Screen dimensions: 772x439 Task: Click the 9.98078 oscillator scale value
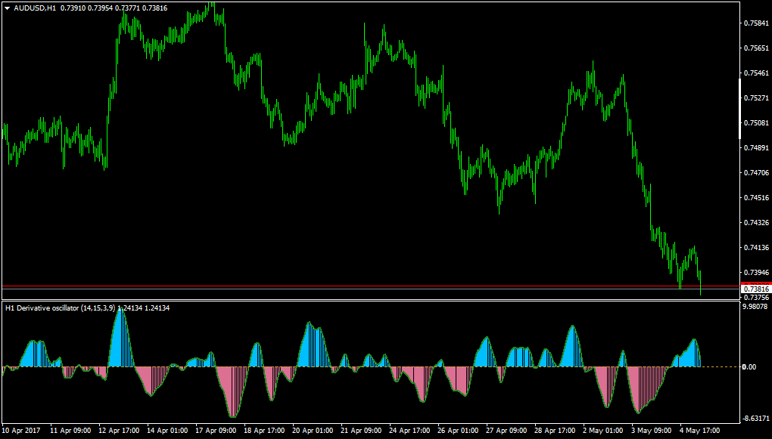[756, 307]
